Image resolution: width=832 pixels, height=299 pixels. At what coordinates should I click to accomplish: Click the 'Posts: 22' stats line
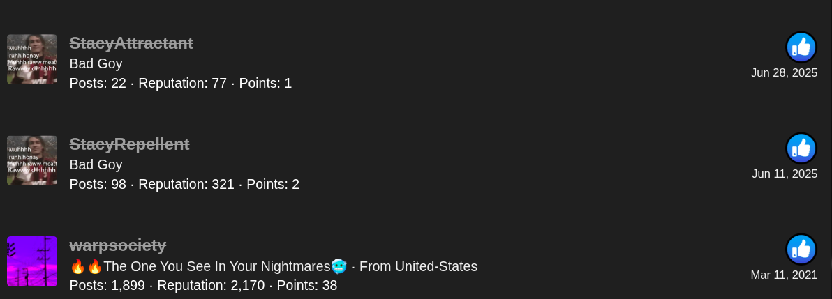[98, 83]
